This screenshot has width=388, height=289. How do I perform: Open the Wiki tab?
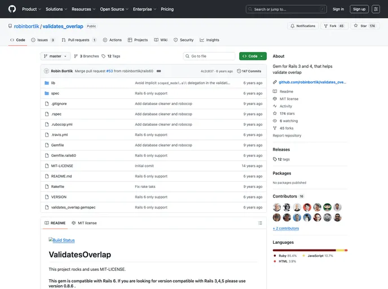[161, 40]
